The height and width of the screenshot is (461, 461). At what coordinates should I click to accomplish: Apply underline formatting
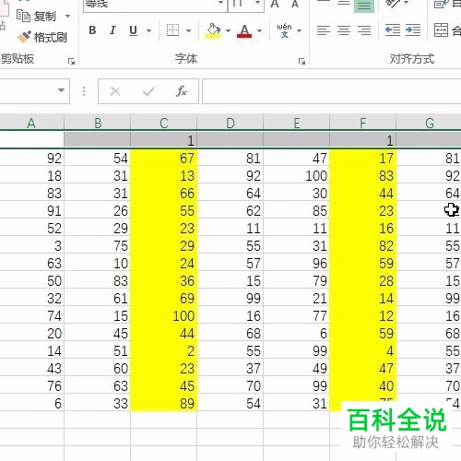pyautogui.click(x=133, y=30)
